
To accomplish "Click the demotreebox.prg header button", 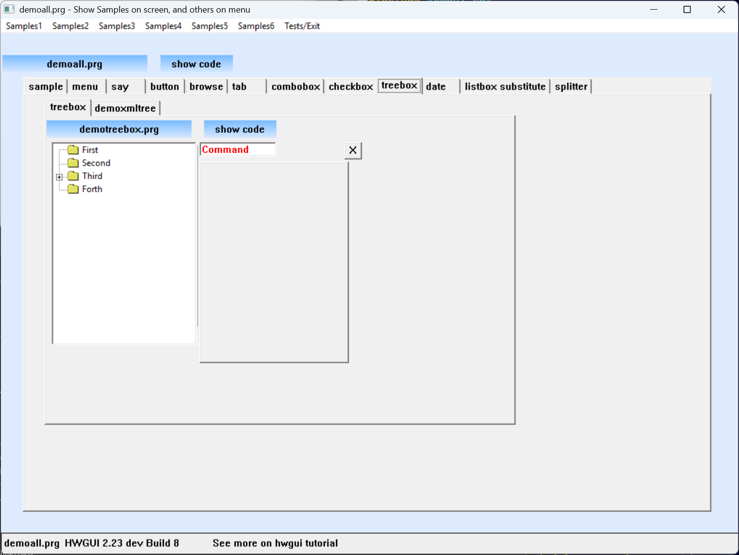I will (119, 129).
